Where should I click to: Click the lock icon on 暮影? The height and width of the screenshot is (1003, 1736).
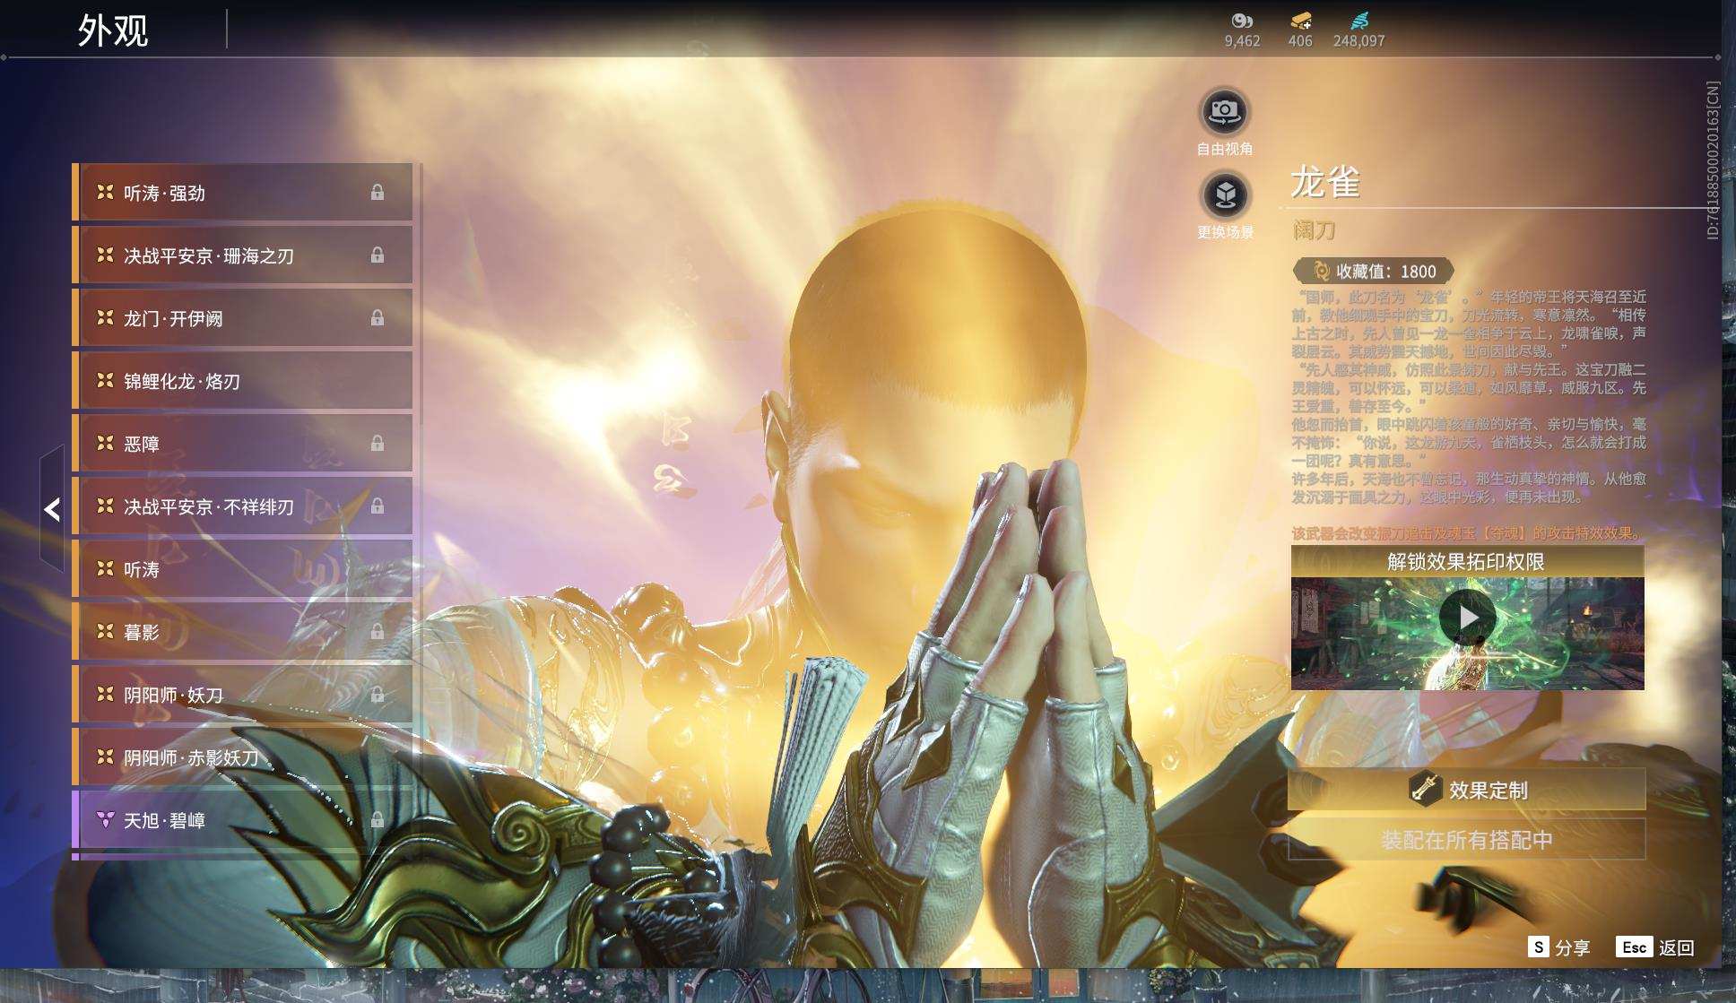(378, 632)
